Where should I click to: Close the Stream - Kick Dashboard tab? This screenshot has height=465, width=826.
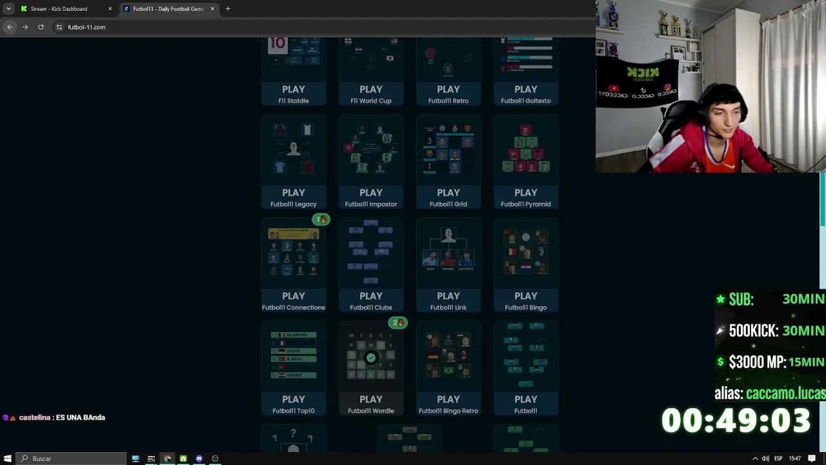point(110,9)
